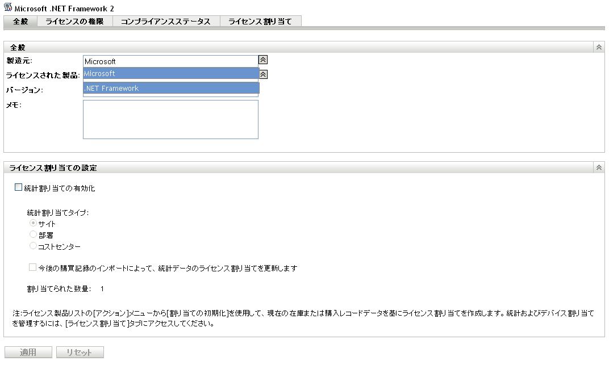Enable 統計割り当ての有効化 checkbox
The image size is (609, 369).
pyautogui.click(x=18, y=187)
